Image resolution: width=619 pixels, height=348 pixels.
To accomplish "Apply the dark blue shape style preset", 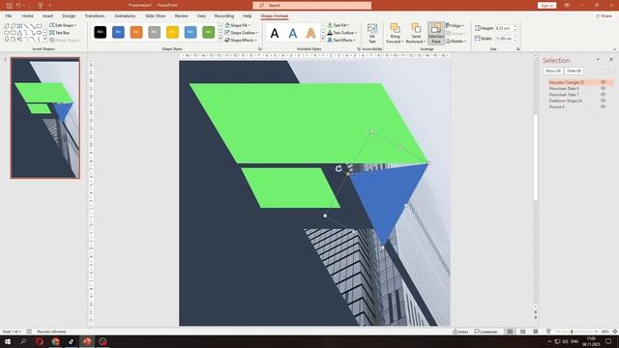I will pyautogui.click(x=118, y=32).
